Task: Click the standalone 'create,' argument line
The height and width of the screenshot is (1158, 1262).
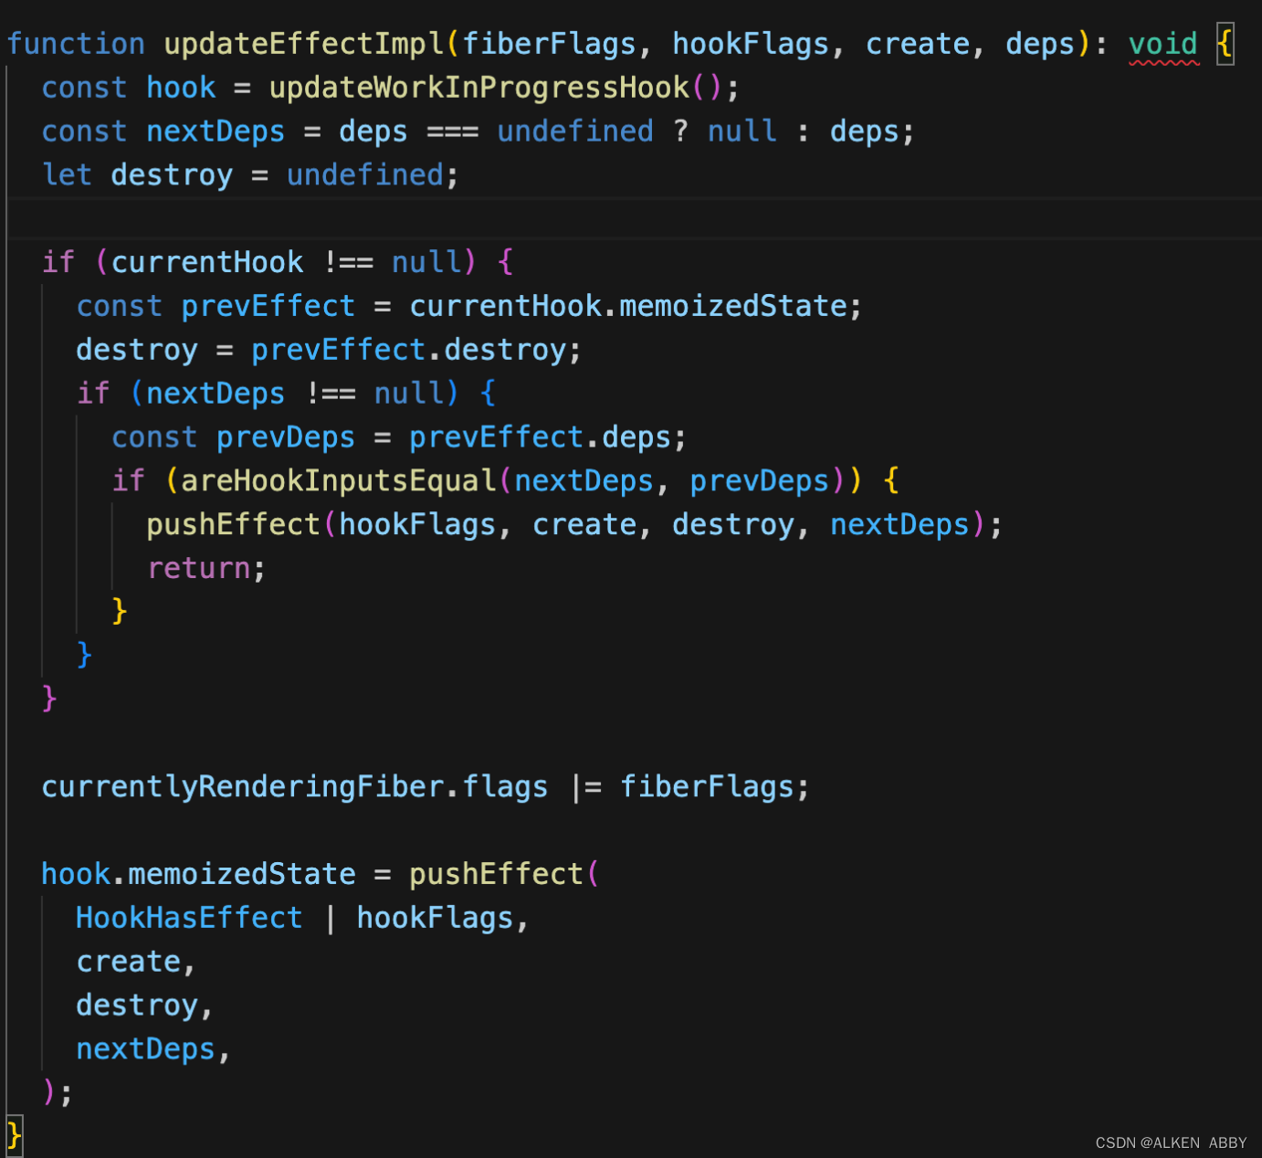Action: point(136,962)
